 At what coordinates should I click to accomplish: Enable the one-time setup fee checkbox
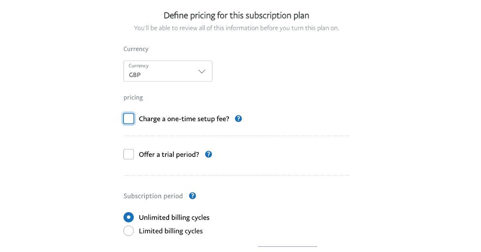click(x=129, y=119)
